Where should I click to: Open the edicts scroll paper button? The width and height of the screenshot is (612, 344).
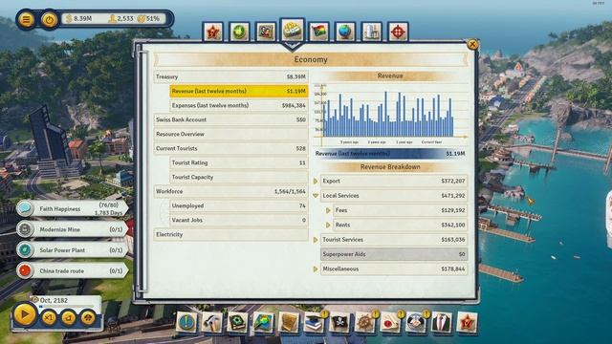pos(289,323)
